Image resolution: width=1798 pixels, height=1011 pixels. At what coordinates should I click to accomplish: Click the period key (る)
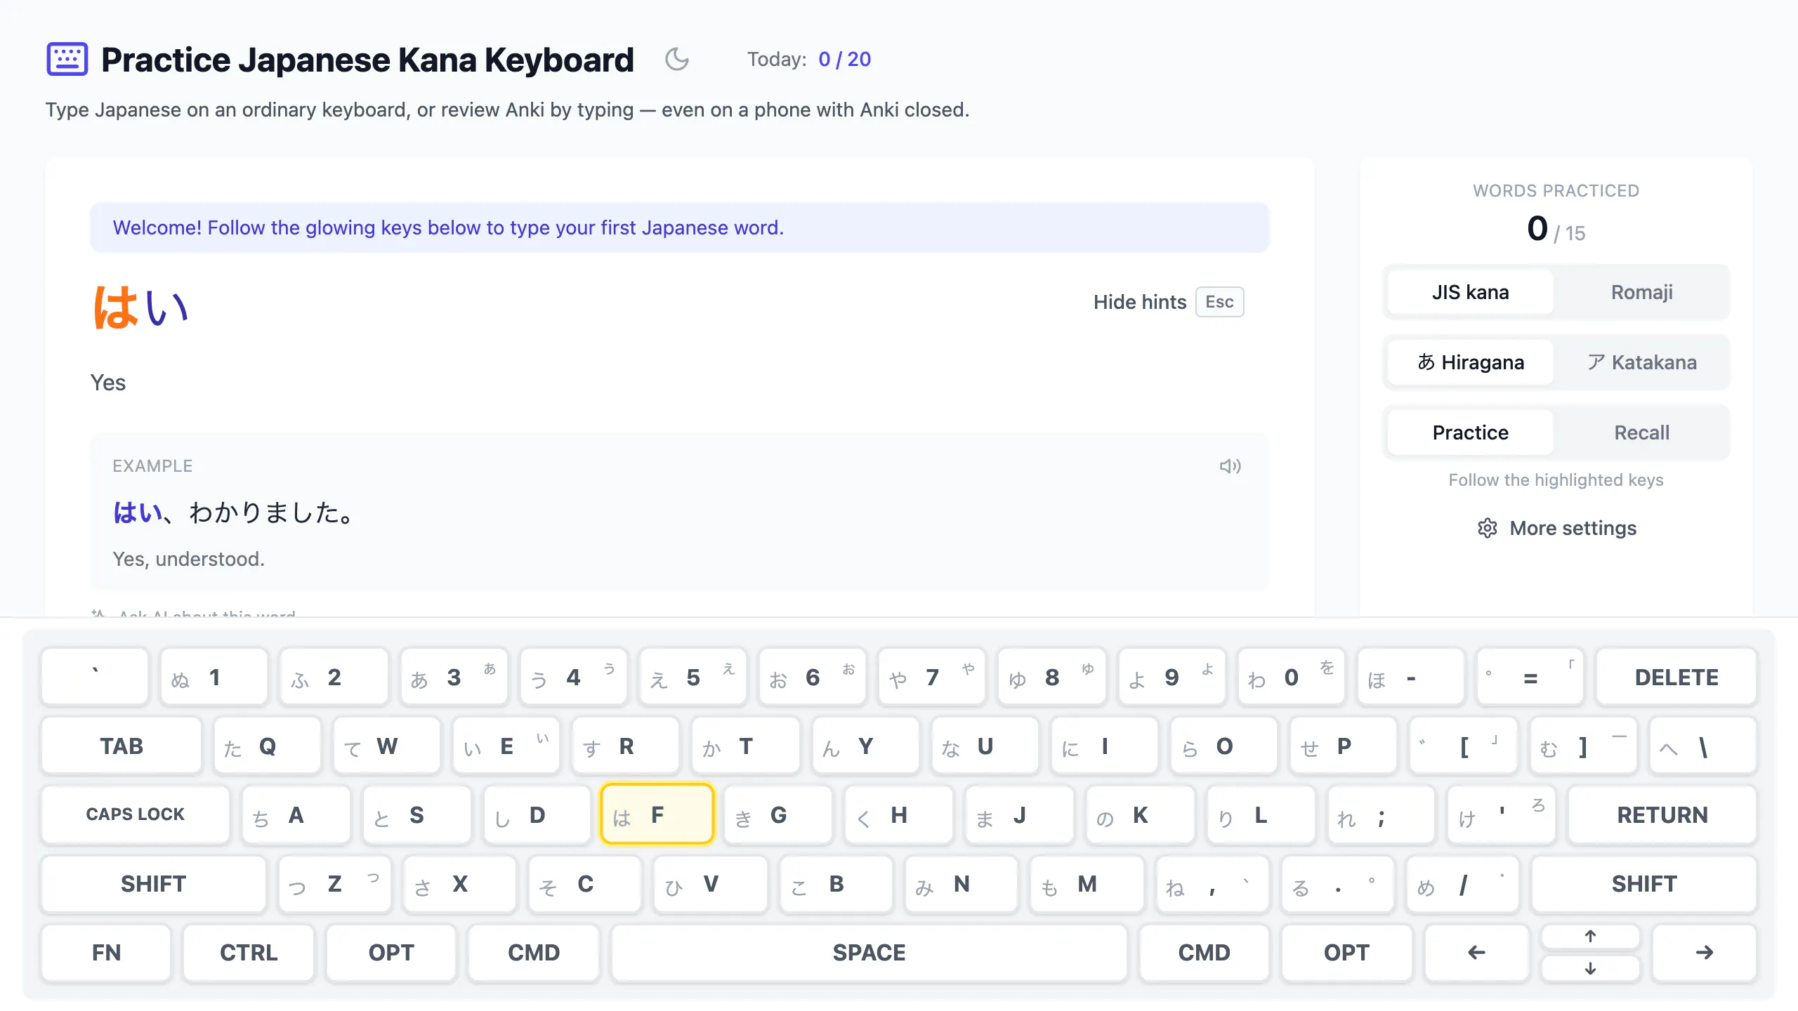point(1337,884)
